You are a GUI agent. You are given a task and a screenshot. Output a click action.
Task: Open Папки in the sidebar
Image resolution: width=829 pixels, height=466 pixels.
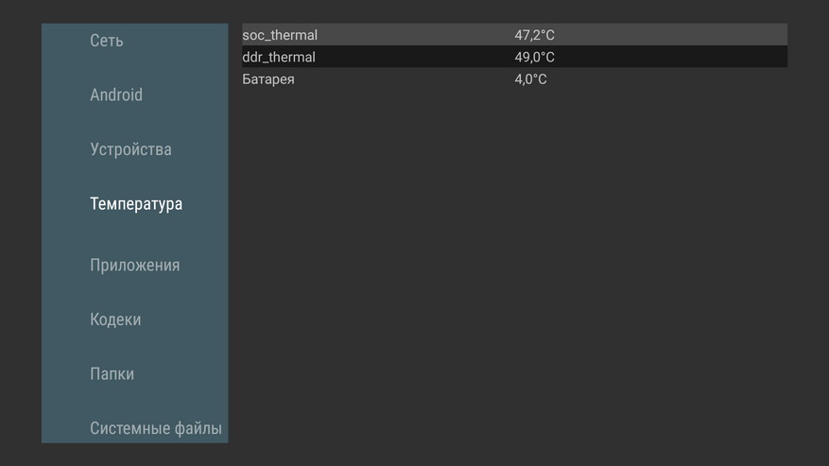point(112,374)
